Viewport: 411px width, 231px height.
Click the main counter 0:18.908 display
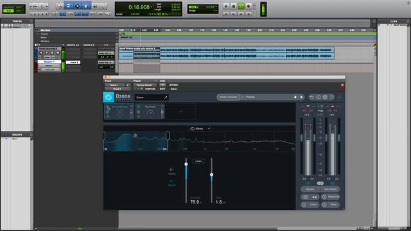point(139,7)
